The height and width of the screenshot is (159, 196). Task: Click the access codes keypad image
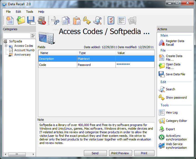47,38
